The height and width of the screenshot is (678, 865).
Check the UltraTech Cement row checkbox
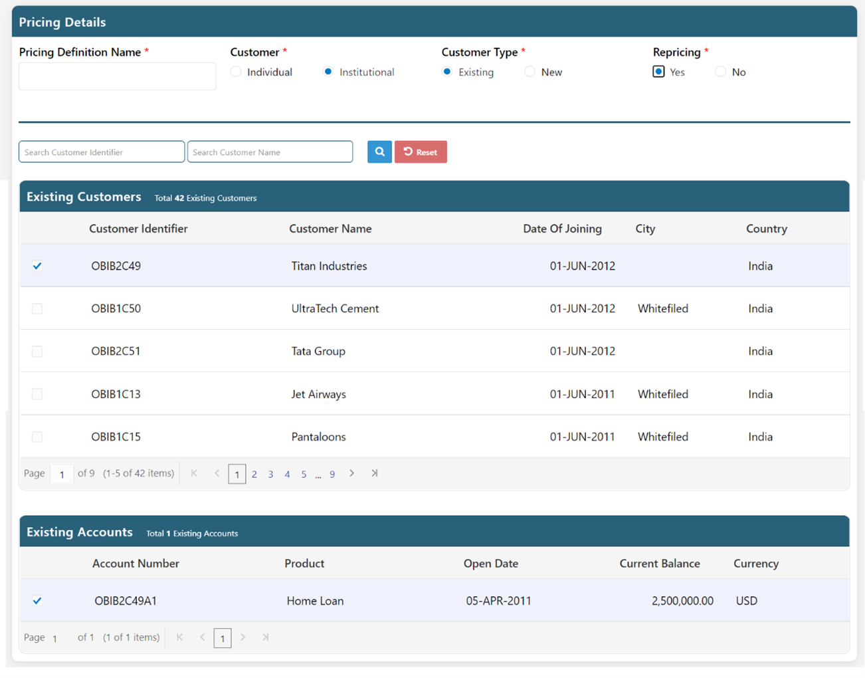coord(37,308)
